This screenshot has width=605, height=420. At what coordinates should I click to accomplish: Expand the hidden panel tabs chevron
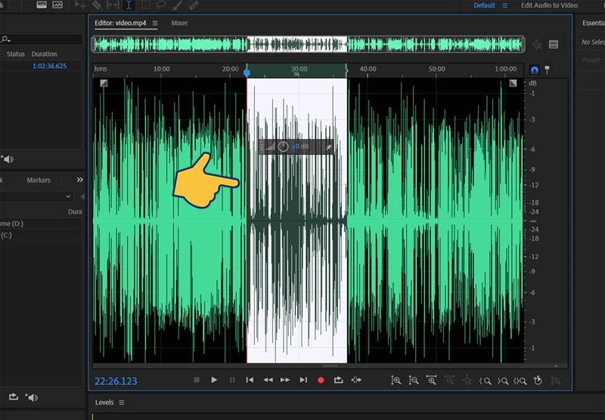coord(79,180)
